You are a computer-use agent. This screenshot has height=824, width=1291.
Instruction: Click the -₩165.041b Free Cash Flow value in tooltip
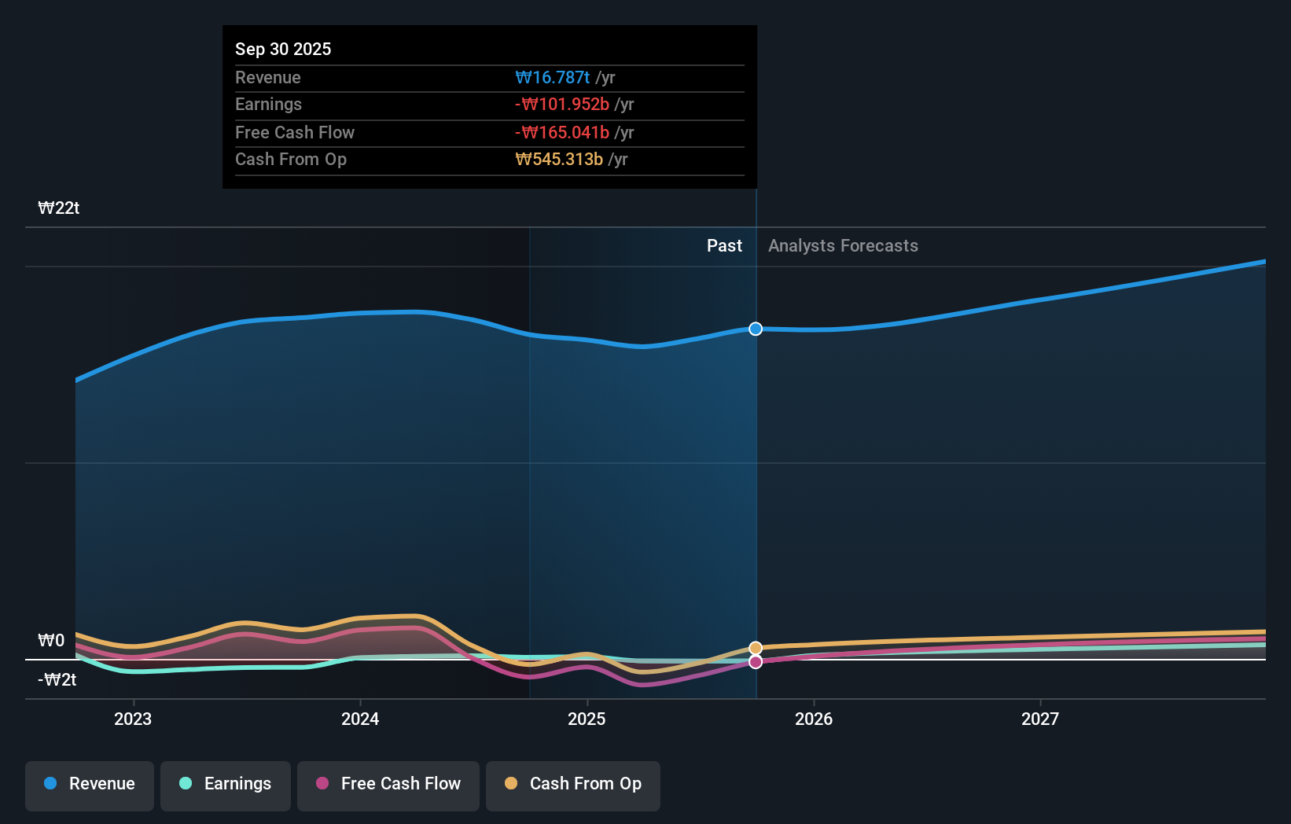tap(562, 132)
